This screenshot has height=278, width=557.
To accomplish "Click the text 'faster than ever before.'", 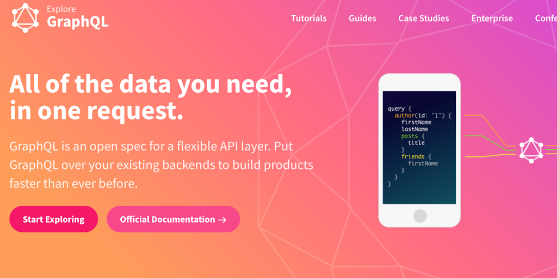I will click(73, 184).
